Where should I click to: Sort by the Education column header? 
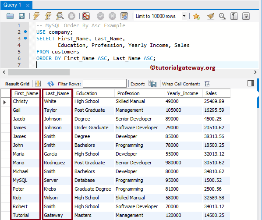[94, 93]
